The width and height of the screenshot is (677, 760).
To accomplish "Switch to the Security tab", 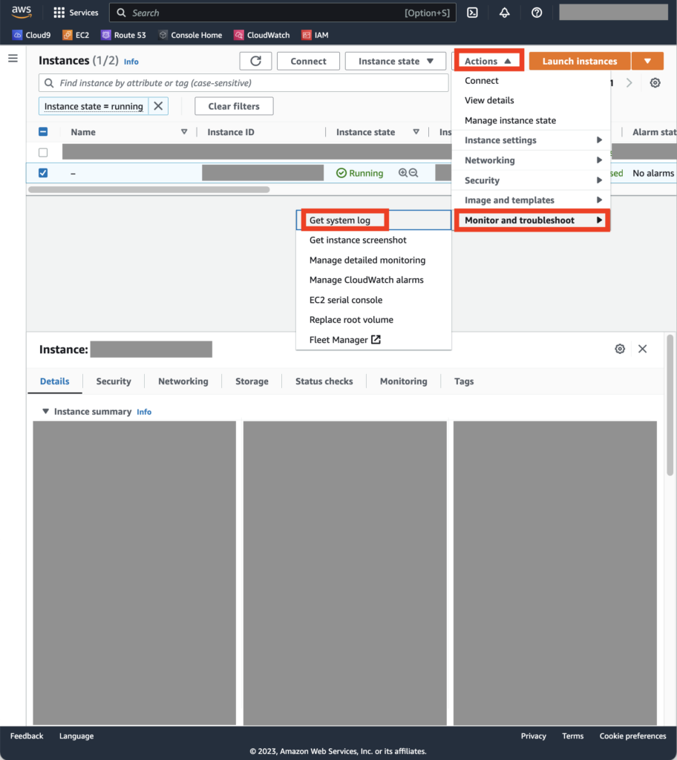I will (x=114, y=381).
